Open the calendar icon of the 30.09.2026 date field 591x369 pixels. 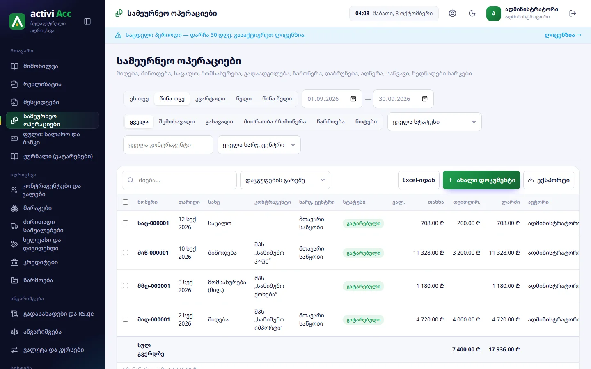pos(425,99)
